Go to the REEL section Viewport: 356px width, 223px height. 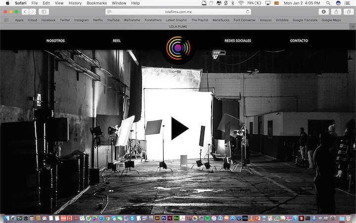click(117, 41)
